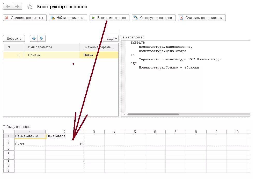Viewport: 263px width, 179px height.
Task: Select row number 1 in parameters table
Action: [x=13, y=55]
